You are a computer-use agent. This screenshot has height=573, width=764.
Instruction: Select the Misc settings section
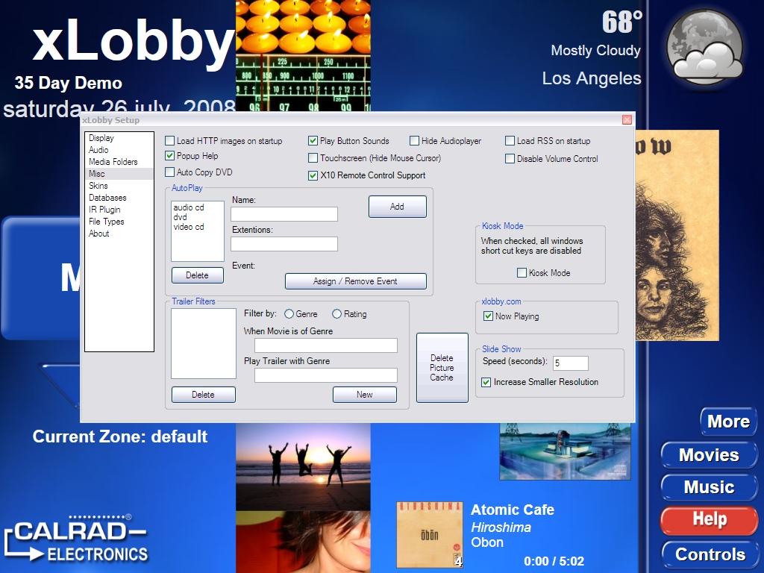[x=119, y=174]
